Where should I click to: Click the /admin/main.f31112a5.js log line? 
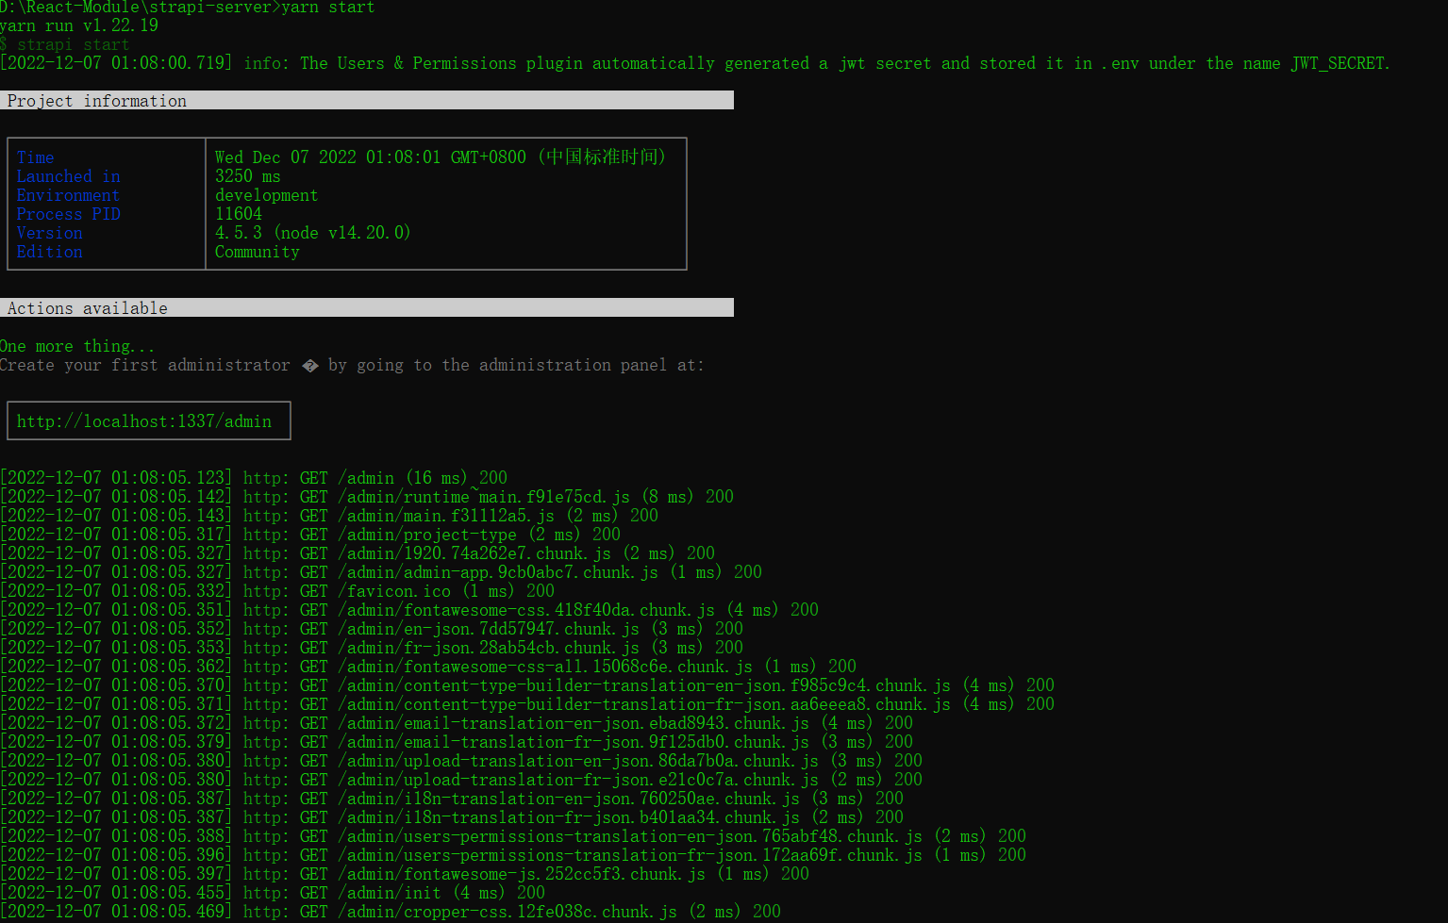pyautogui.click(x=329, y=516)
